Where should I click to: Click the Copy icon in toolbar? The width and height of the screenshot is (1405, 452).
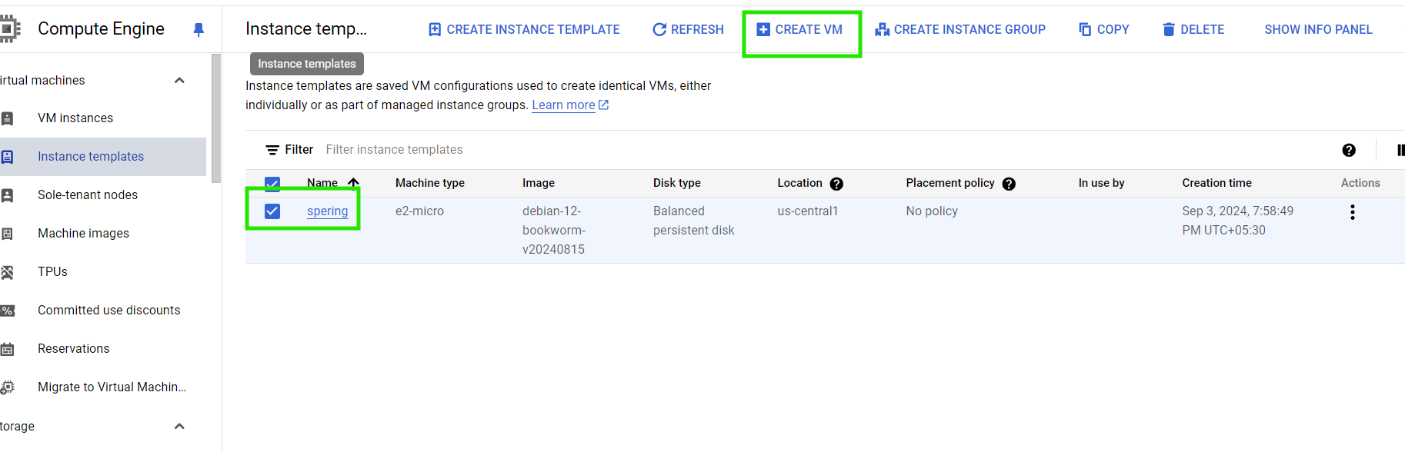click(1085, 29)
